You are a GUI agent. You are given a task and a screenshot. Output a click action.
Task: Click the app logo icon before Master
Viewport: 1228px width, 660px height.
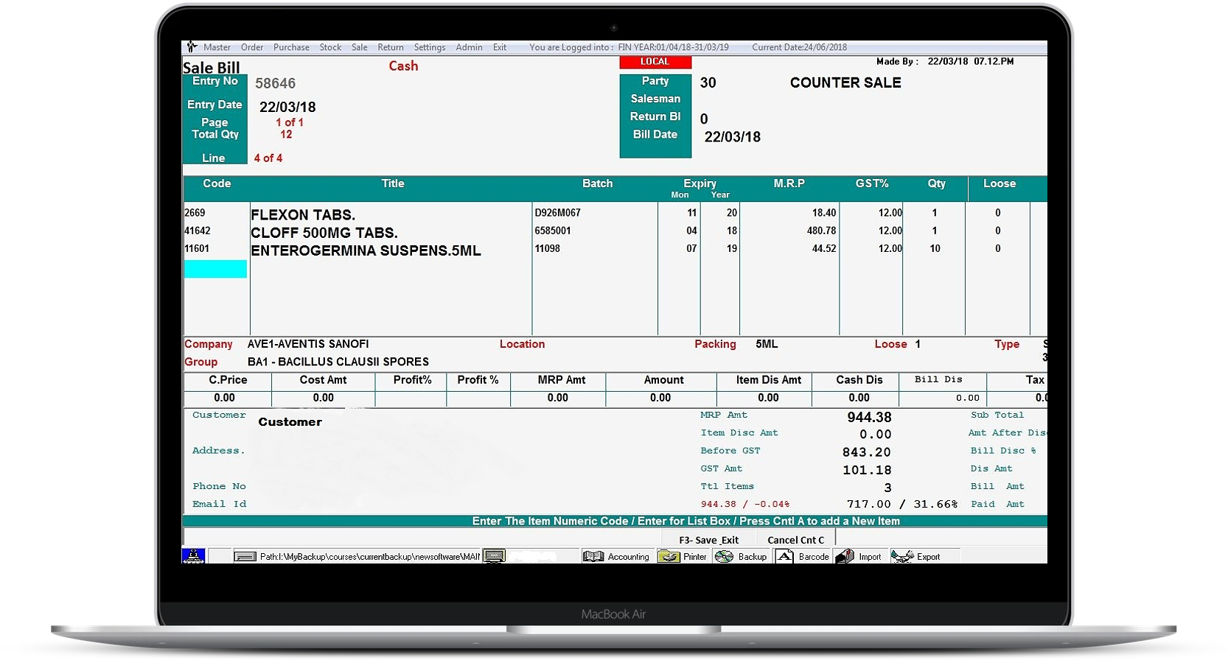tap(192, 47)
